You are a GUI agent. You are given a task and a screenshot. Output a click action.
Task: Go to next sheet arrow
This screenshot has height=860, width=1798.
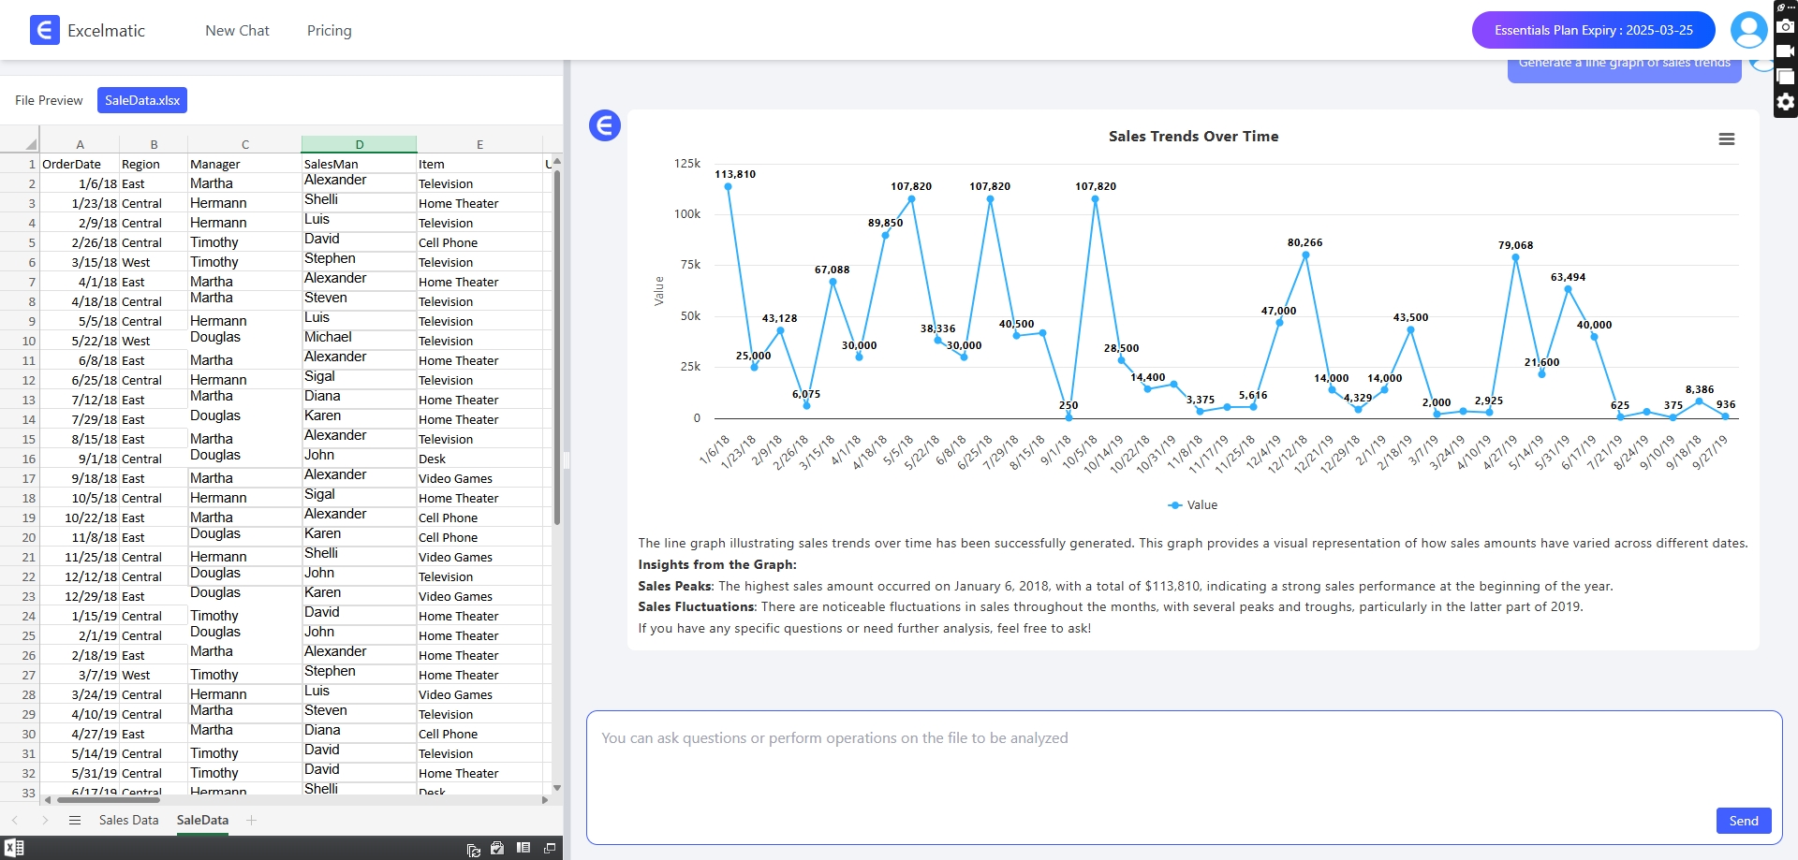click(45, 820)
